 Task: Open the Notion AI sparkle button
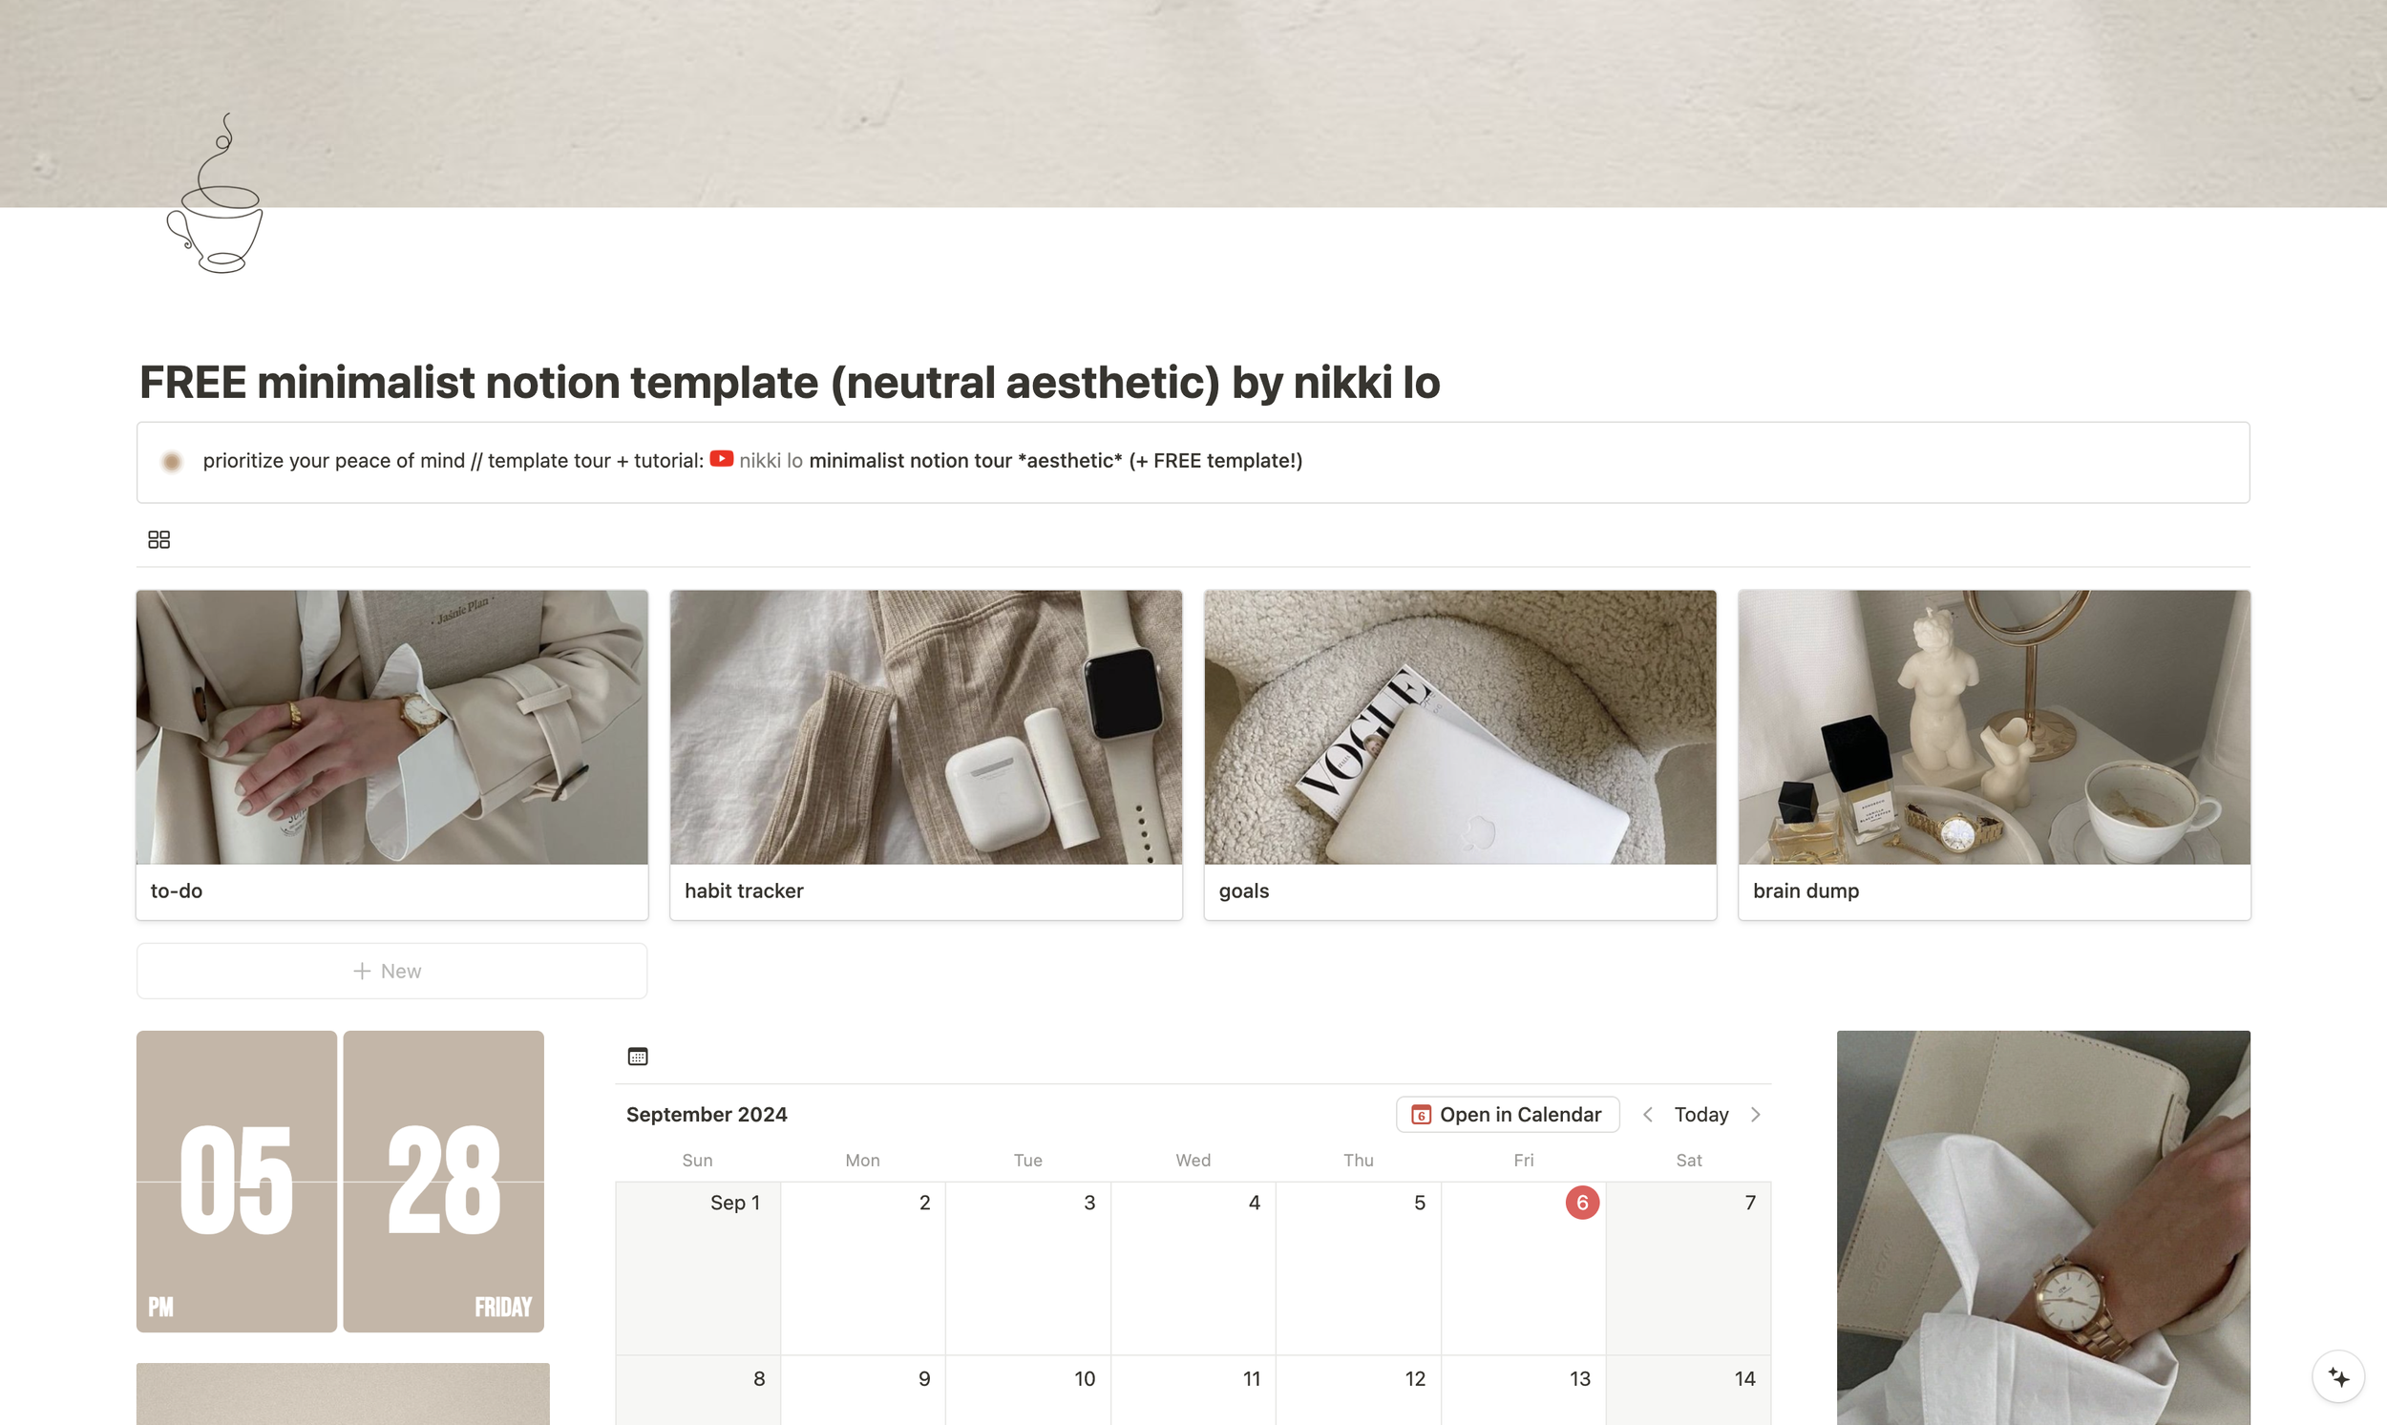pos(2338,1377)
